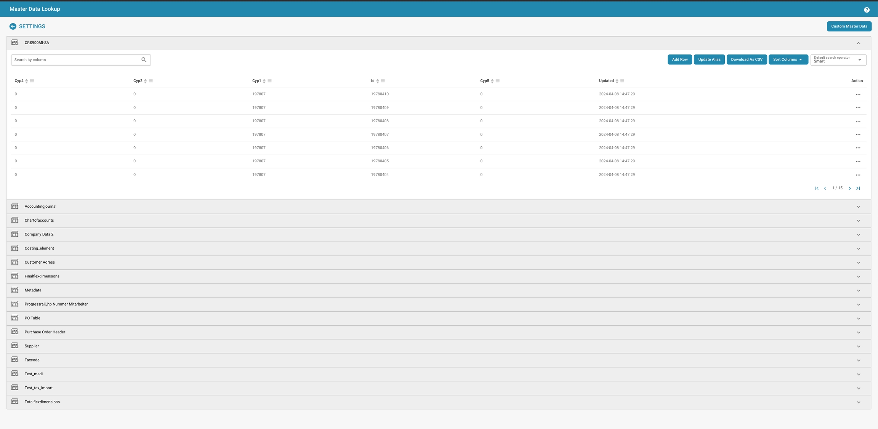878x429 pixels.
Task: Expand the Supplier table section
Action: pyautogui.click(x=858, y=346)
